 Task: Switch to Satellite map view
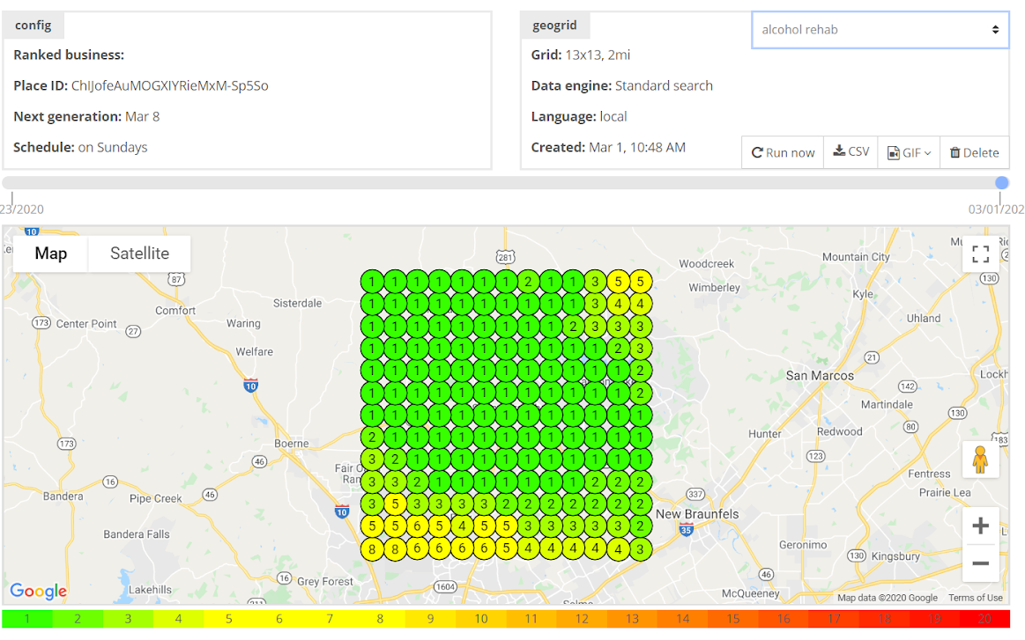(139, 254)
